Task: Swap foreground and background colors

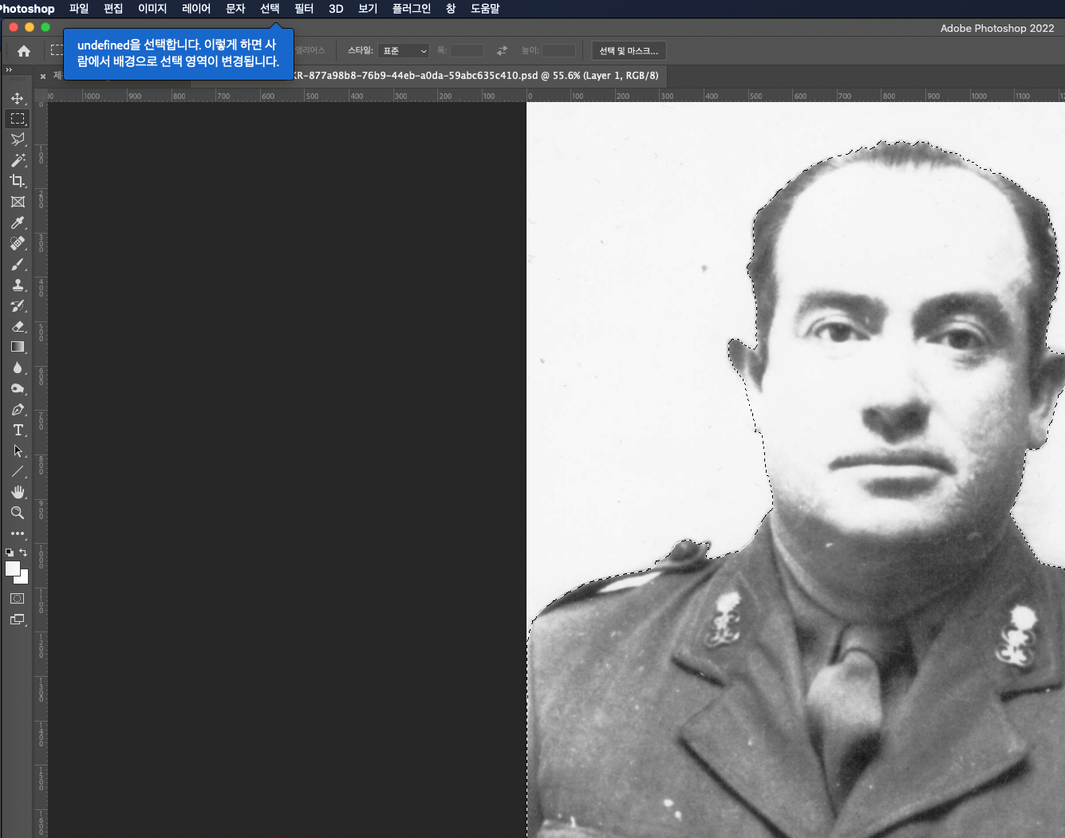Action: 23,552
